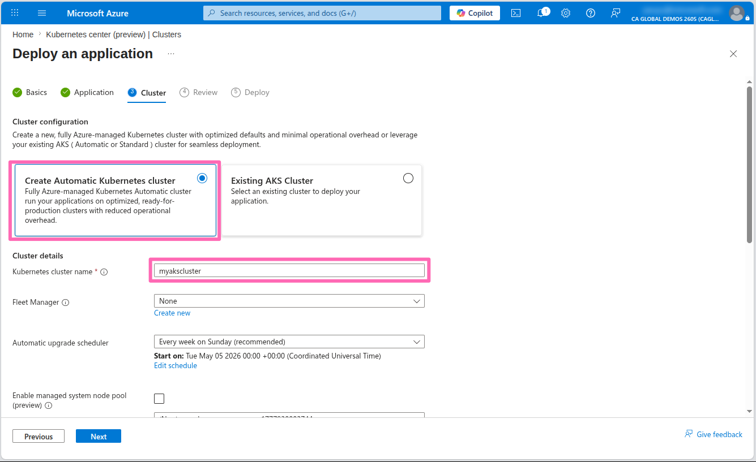Viewport: 756px width, 462px height.
Task: Go to the Application step
Action: pyautogui.click(x=87, y=92)
